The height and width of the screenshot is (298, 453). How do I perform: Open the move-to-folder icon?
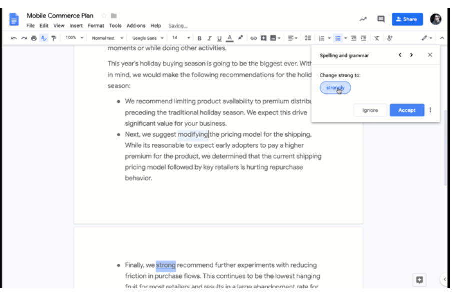(114, 16)
